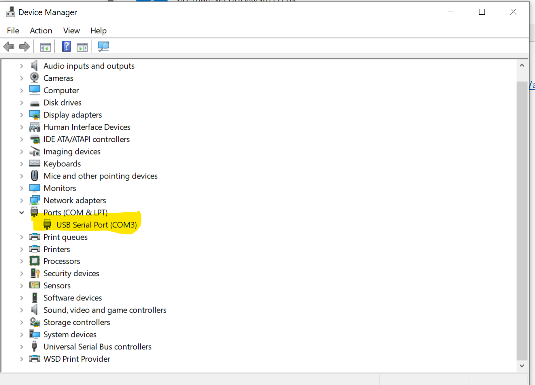Open the View menu
Image resolution: width=535 pixels, height=385 pixels.
pyautogui.click(x=71, y=31)
